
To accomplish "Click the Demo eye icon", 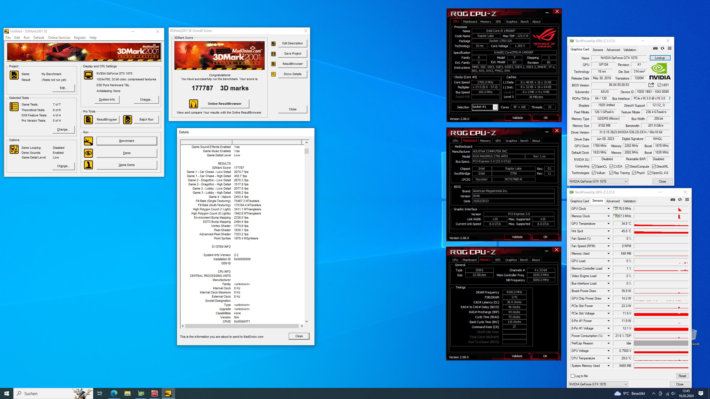I will [x=88, y=153].
